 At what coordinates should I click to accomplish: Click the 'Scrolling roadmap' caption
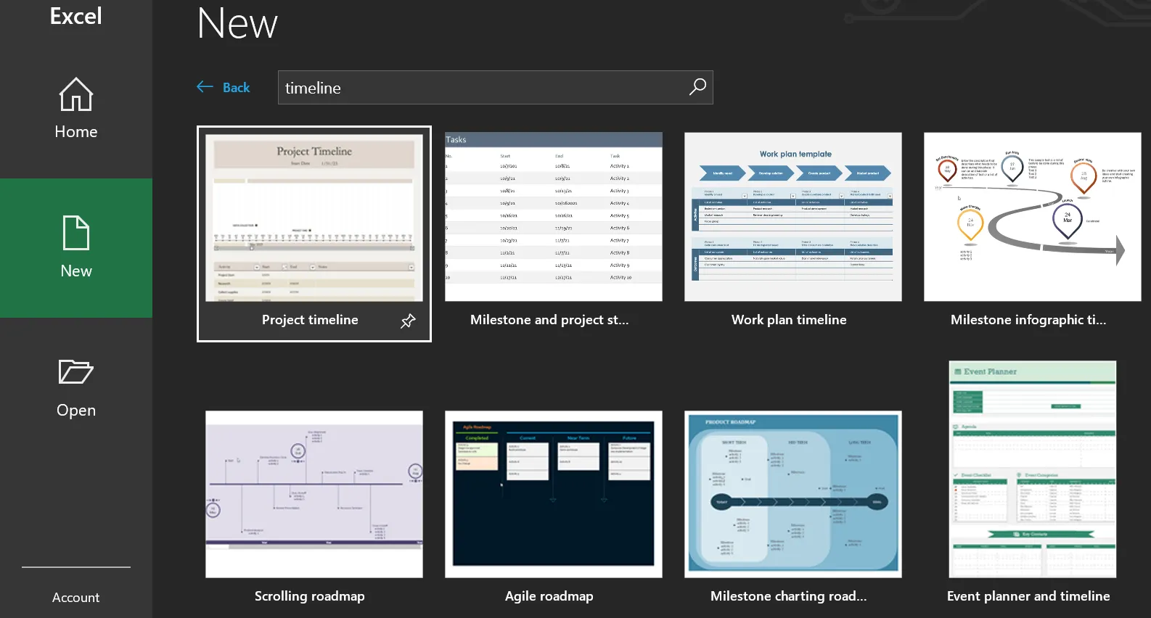pos(310,596)
